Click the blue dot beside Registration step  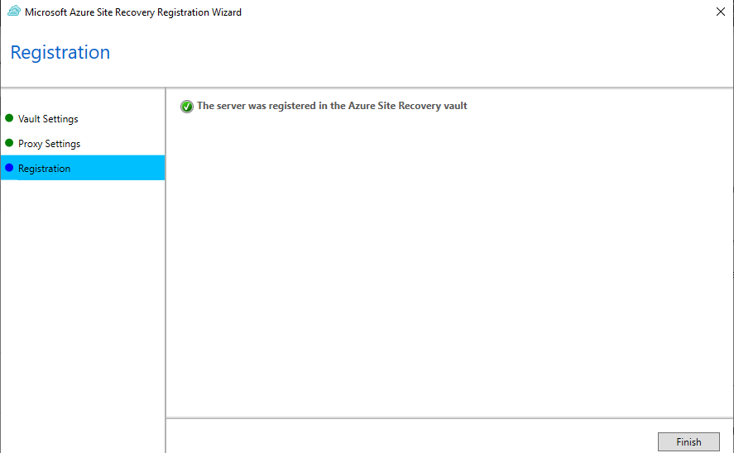click(9, 168)
